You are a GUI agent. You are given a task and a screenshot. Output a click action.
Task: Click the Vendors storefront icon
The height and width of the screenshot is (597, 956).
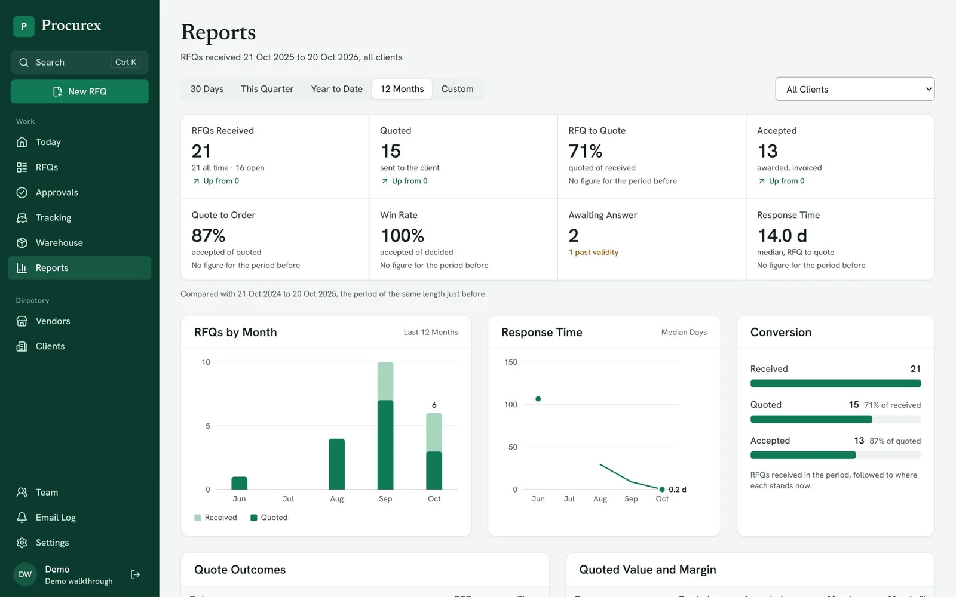[22, 321]
